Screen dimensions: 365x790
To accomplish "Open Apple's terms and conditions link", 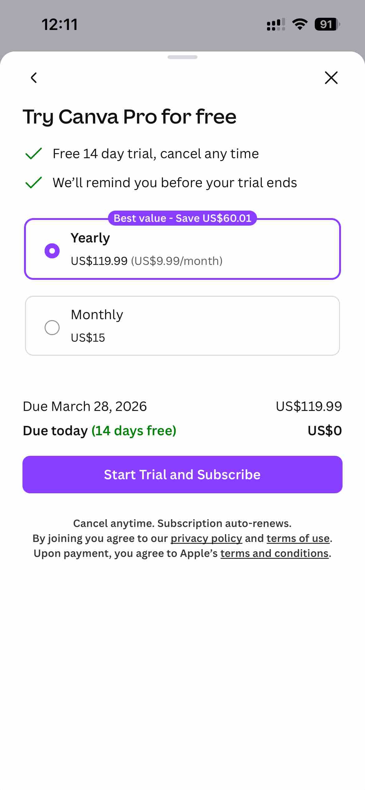I will [275, 553].
